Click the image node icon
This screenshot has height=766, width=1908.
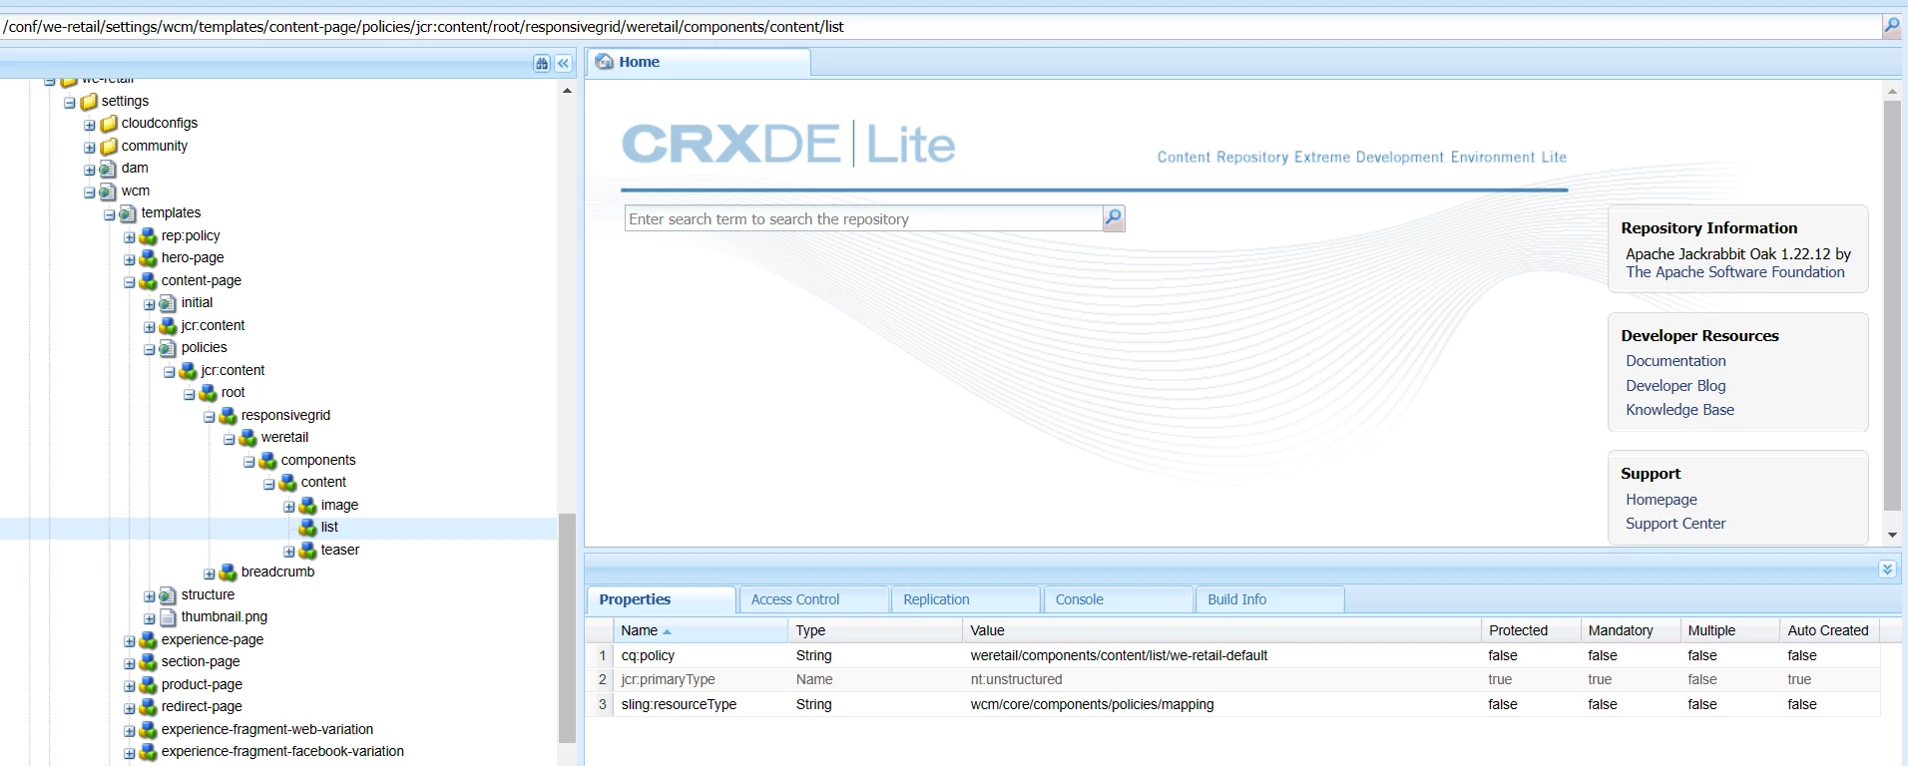pyautogui.click(x=307, y=505)
